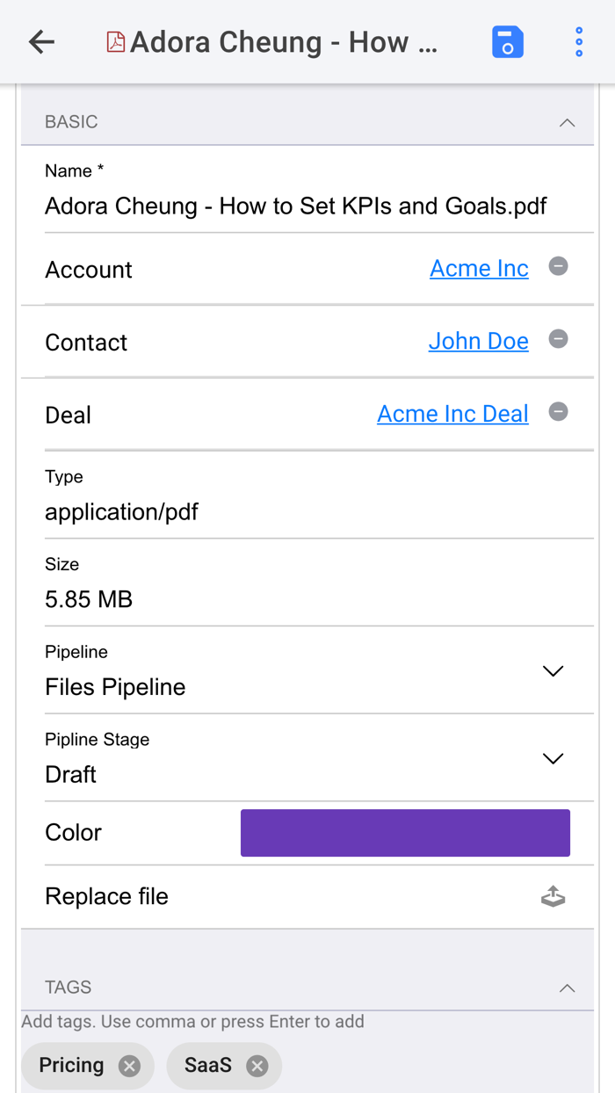Click the purple color swatch
This screenshot has width=615, height=1093.
(405, 833)
